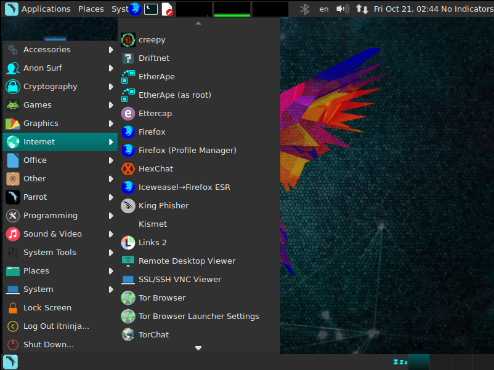Launch TorChat via its earth icon
The width and height of the screenshot is (494, 370).
click(x=128, y=335)
